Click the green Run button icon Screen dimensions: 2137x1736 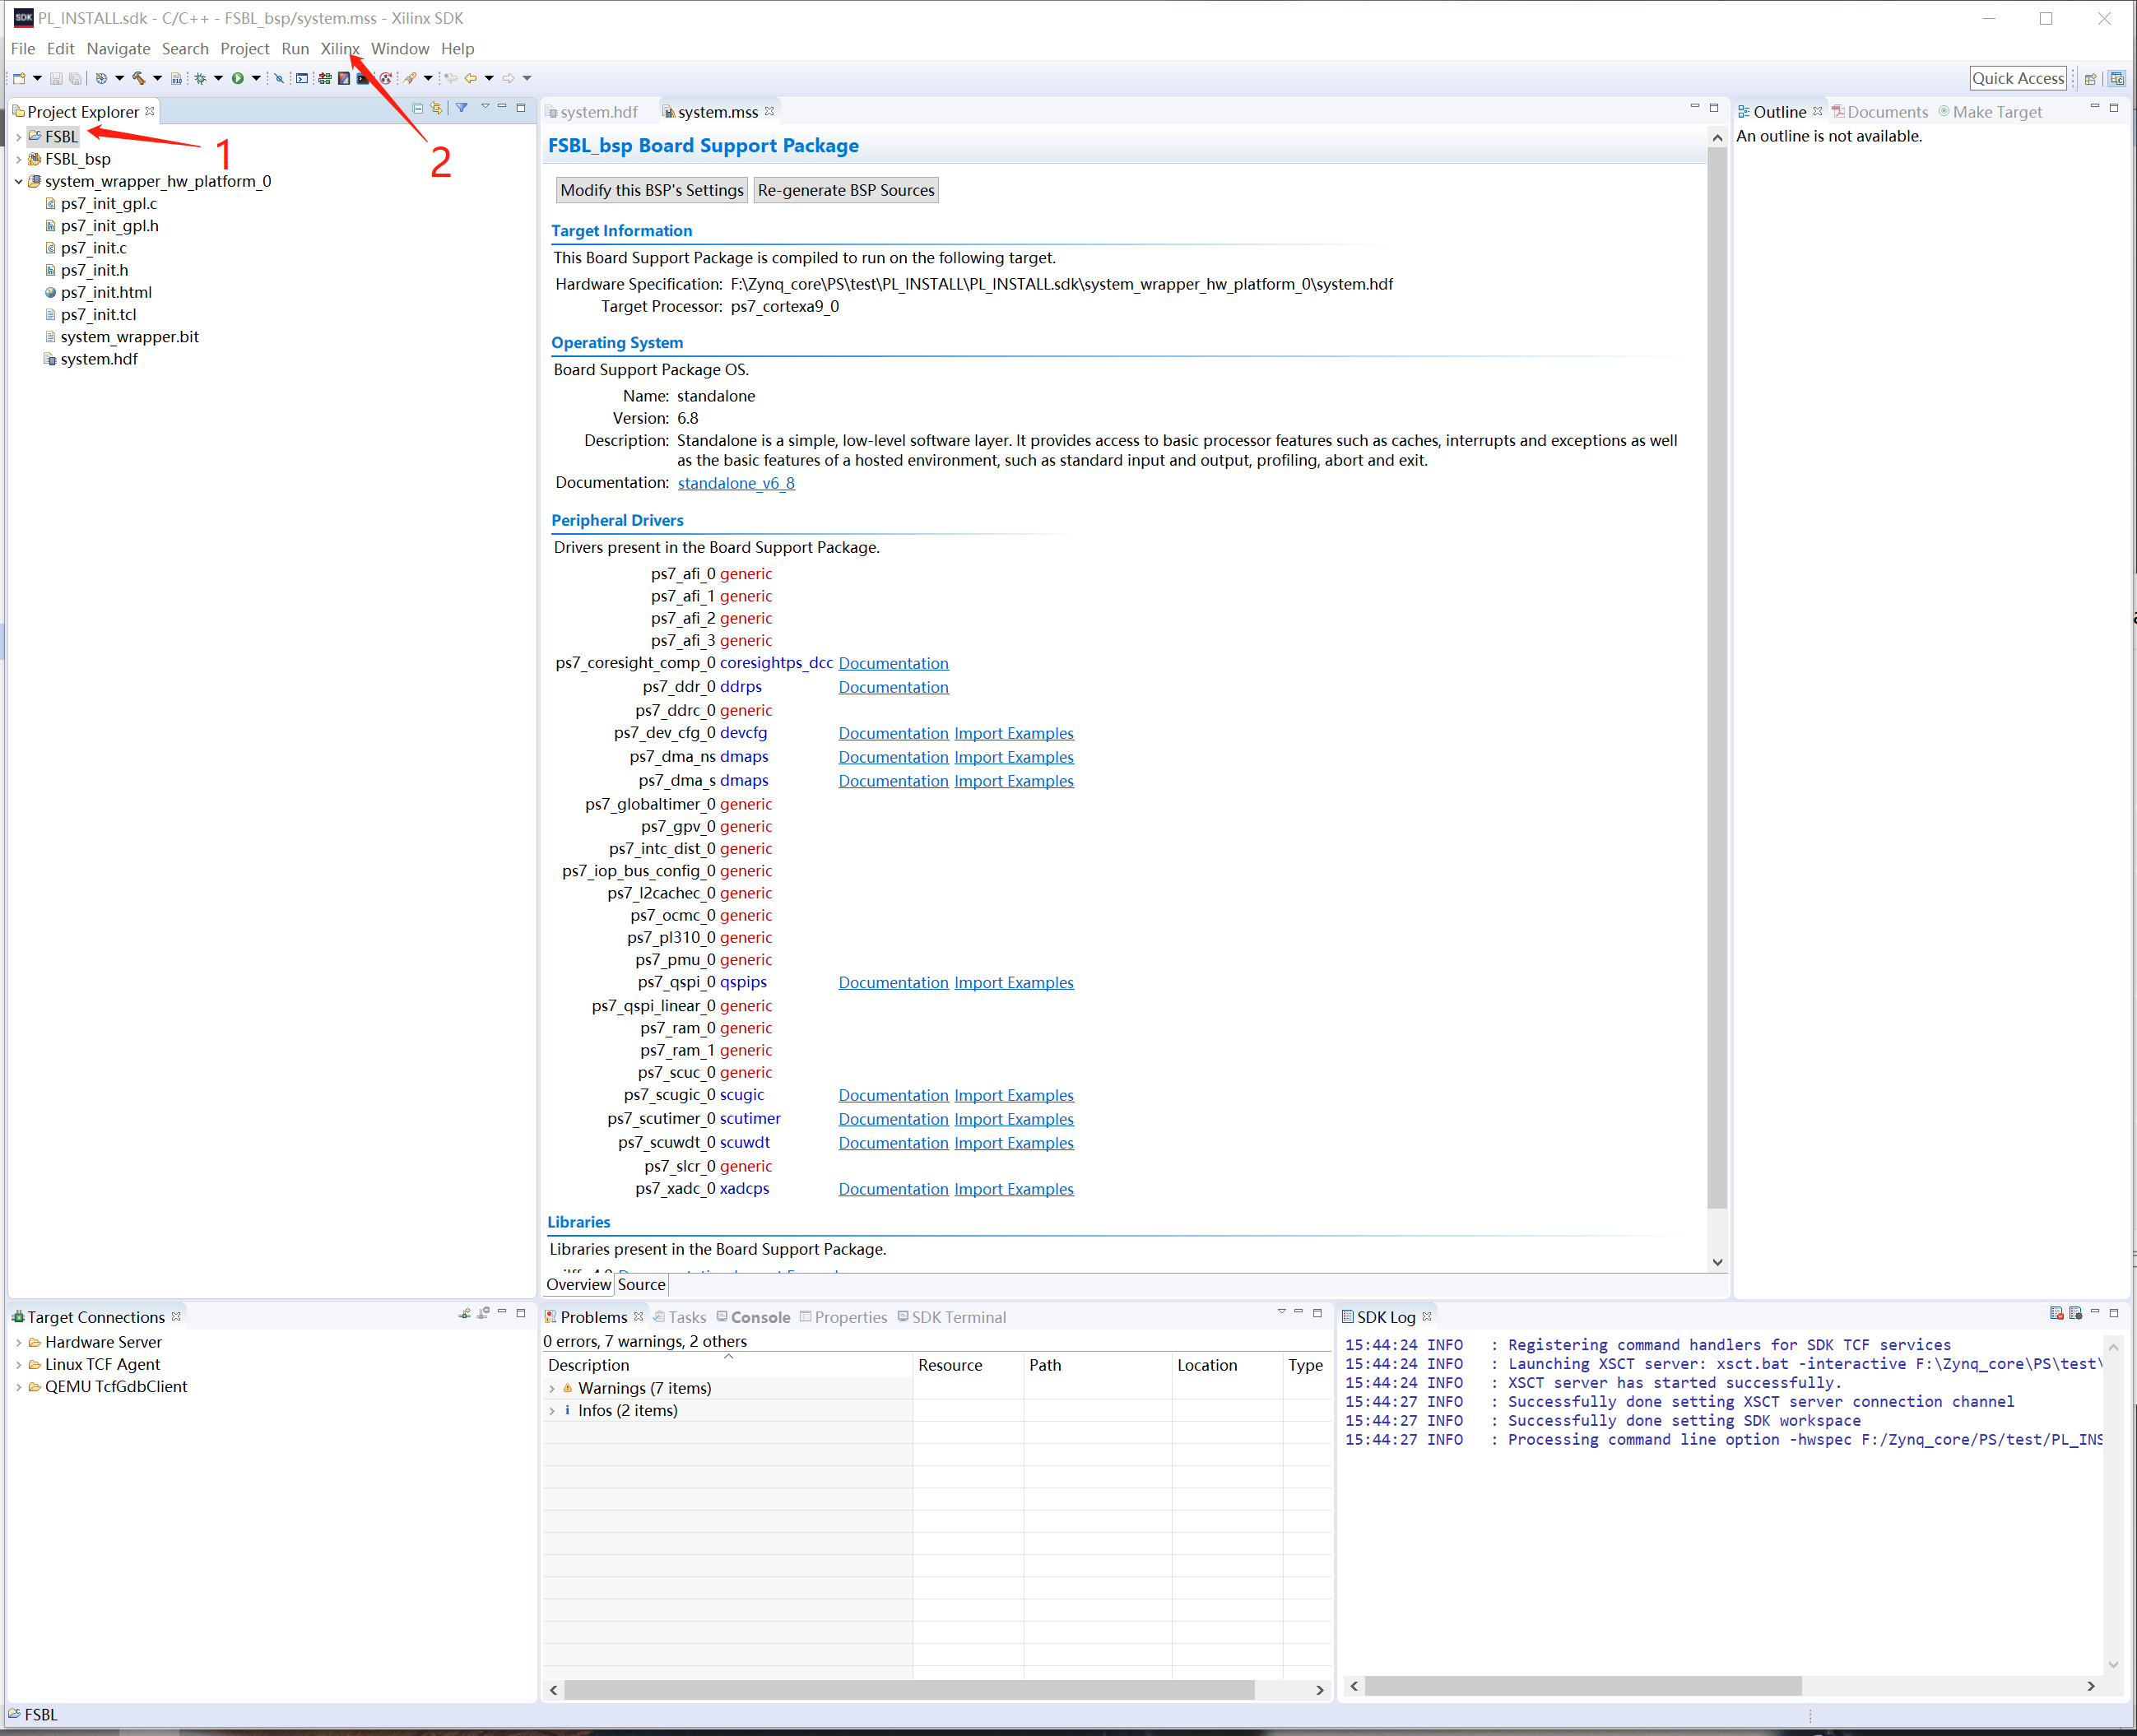[x=238, y=78]
